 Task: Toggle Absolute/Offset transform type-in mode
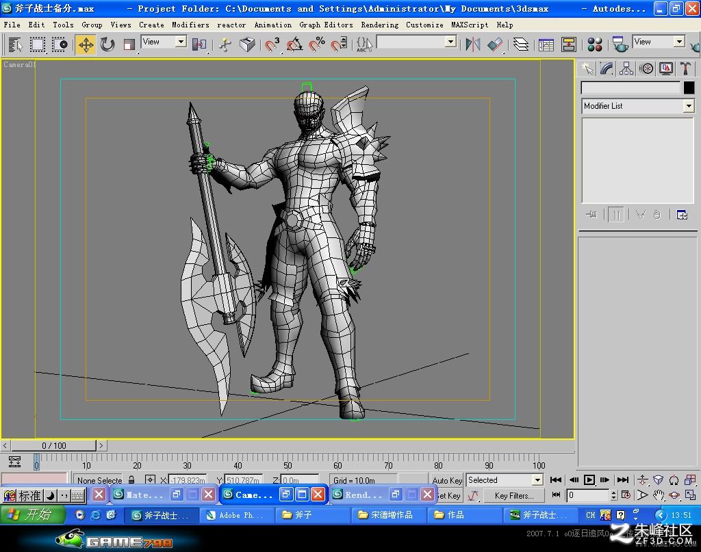point(150,480)
